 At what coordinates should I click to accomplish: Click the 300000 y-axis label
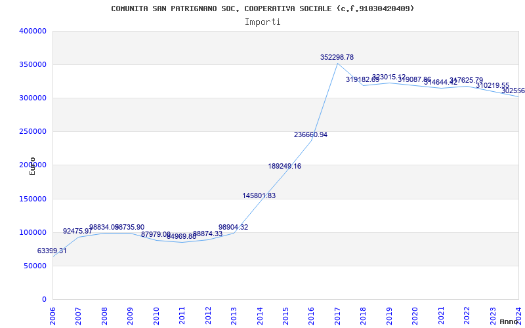33,98
